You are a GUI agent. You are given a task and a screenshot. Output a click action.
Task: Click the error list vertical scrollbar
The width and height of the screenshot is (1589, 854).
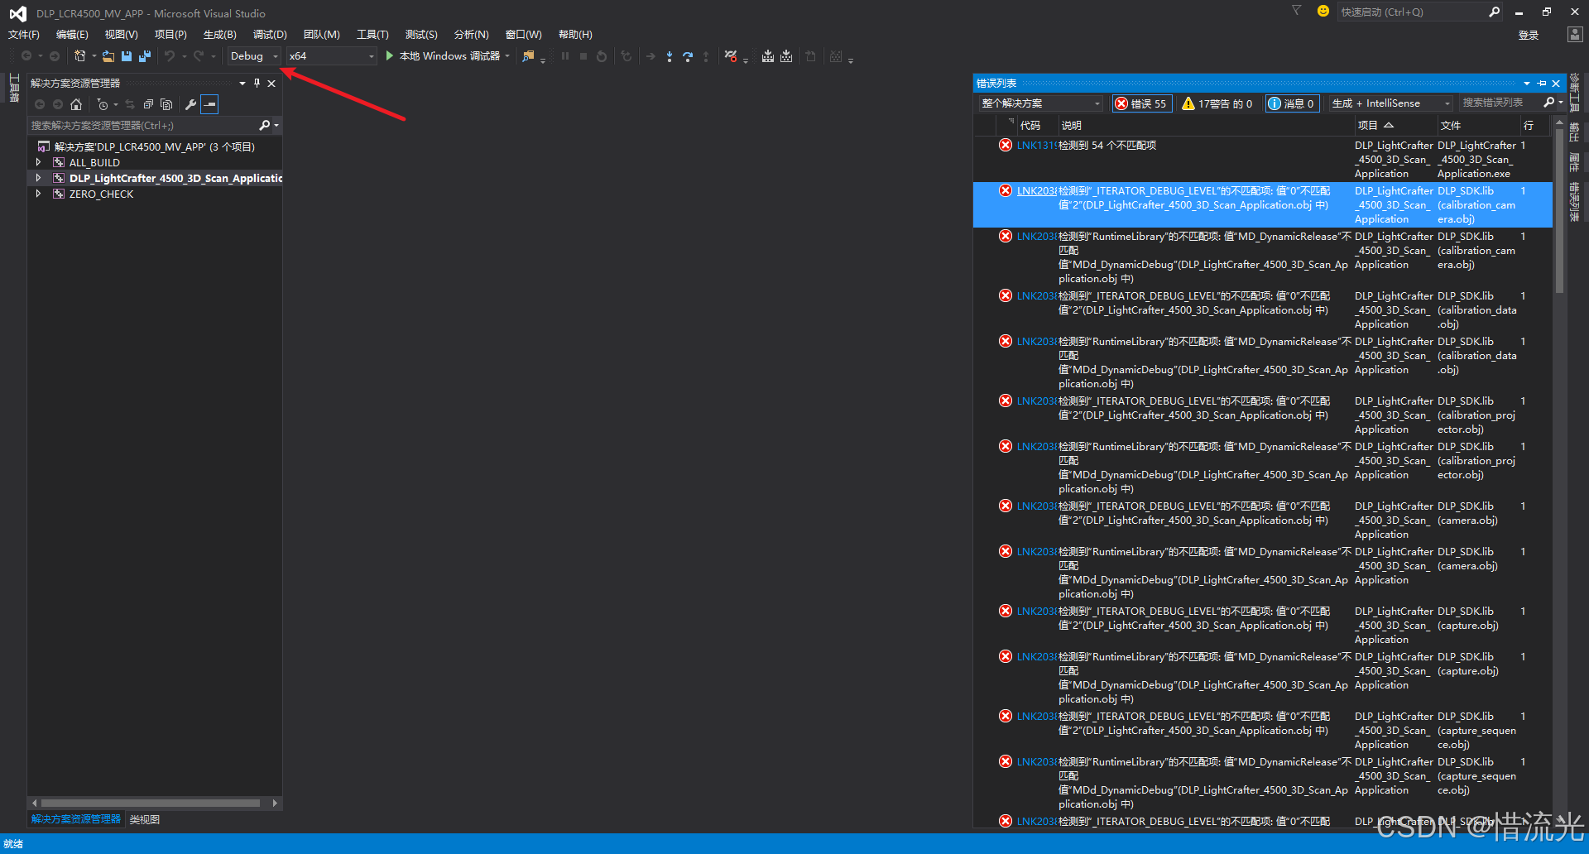coord(1559,211)
